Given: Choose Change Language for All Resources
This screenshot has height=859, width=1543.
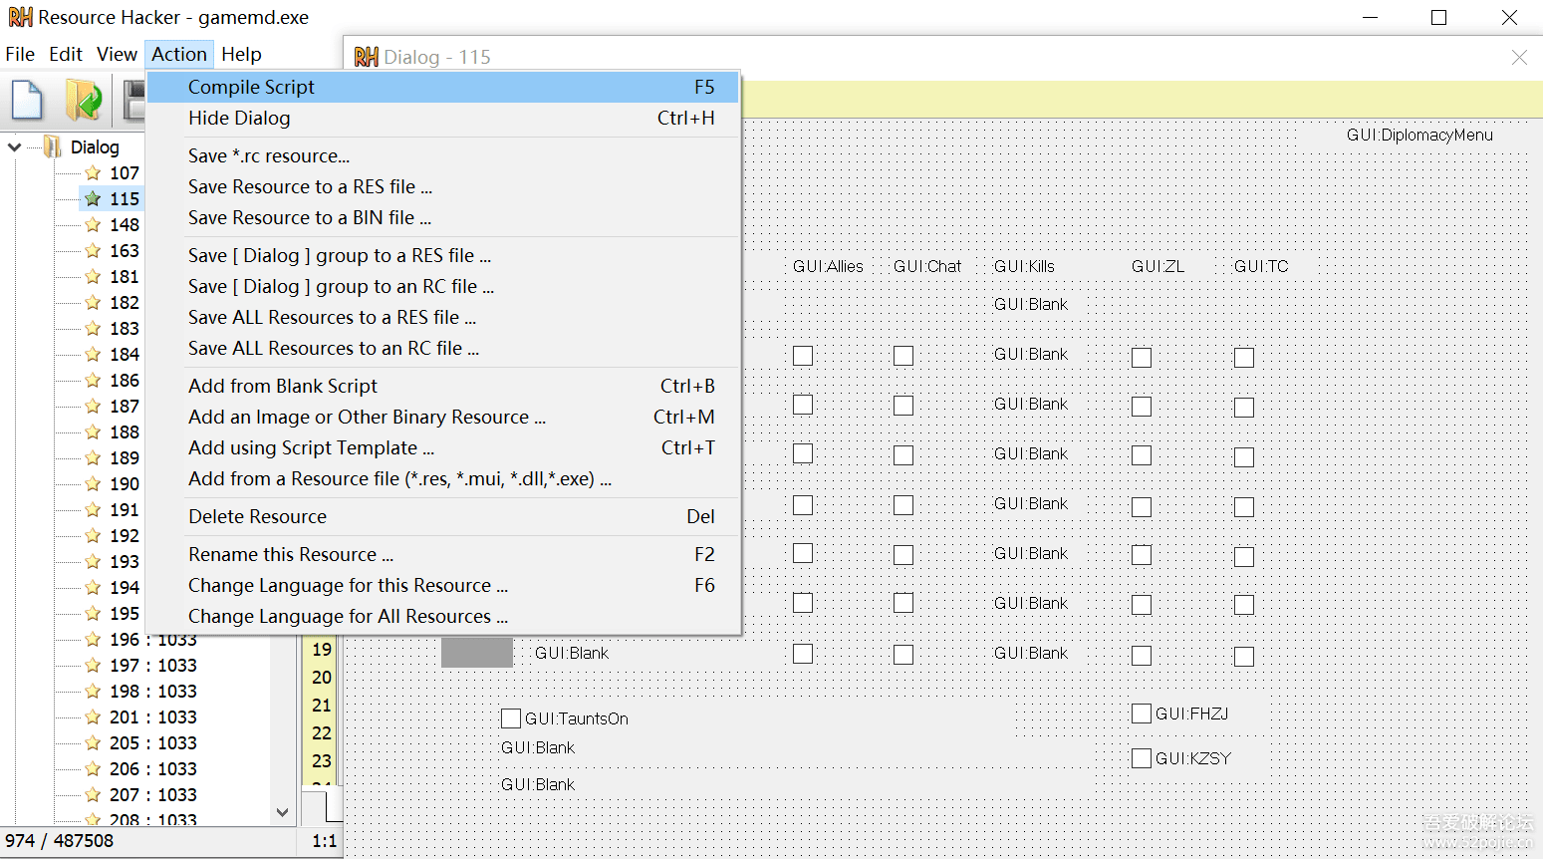Looking at the screenshot, I should 443,616.
